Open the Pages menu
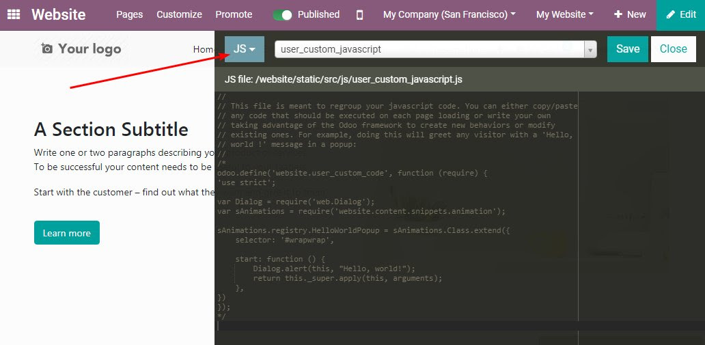Screen dimensions: 705x345 (x=130, y=15)
